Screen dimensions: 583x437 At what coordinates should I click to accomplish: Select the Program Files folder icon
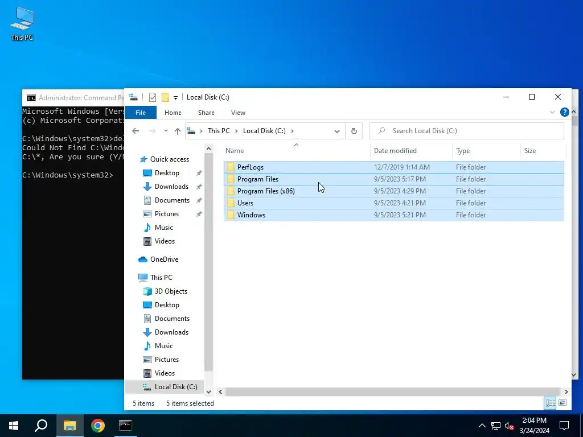pos(231,179)
